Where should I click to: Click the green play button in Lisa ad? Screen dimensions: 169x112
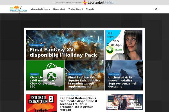pos(110,50)
